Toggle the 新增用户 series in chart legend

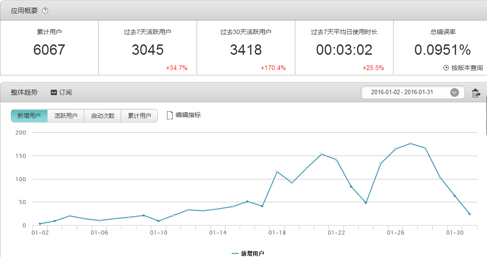[x=248, y=253]
